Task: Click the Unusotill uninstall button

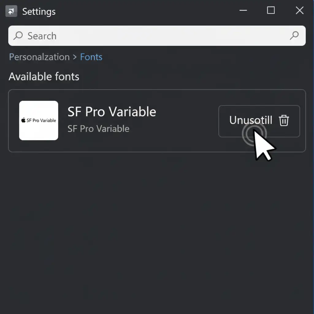Action: [x=250, y=120]
